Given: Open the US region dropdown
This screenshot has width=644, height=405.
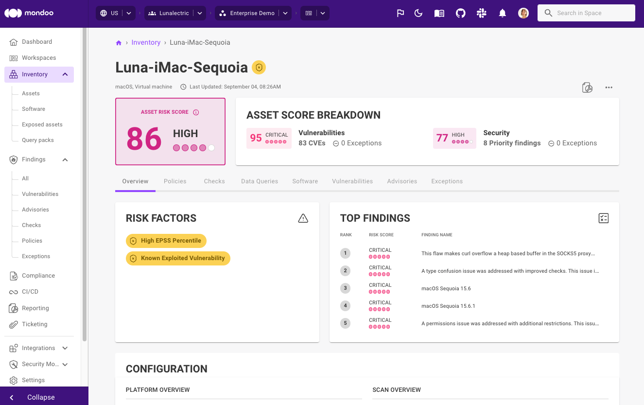Looking at the screenshot, I should [116, 13].
